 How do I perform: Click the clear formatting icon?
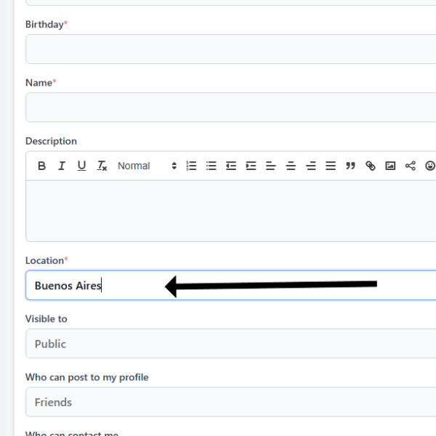pos(102,166)
